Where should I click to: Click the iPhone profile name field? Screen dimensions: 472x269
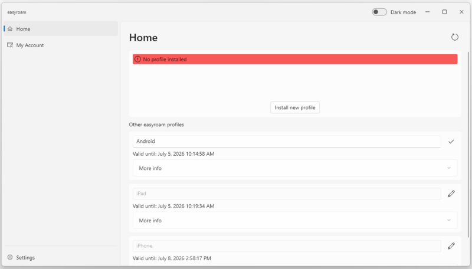click(286, 246)
